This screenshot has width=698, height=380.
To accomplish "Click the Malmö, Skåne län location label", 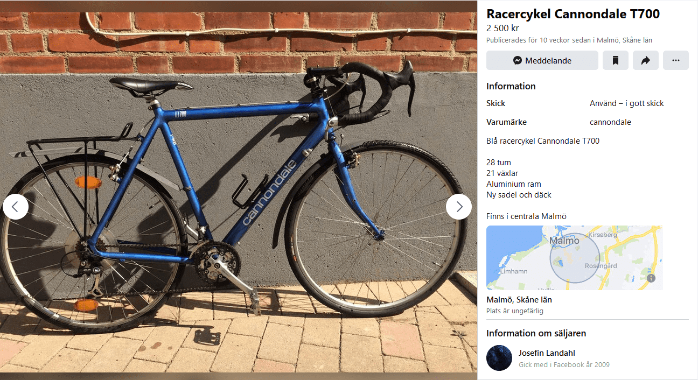I will coord(519,300).
